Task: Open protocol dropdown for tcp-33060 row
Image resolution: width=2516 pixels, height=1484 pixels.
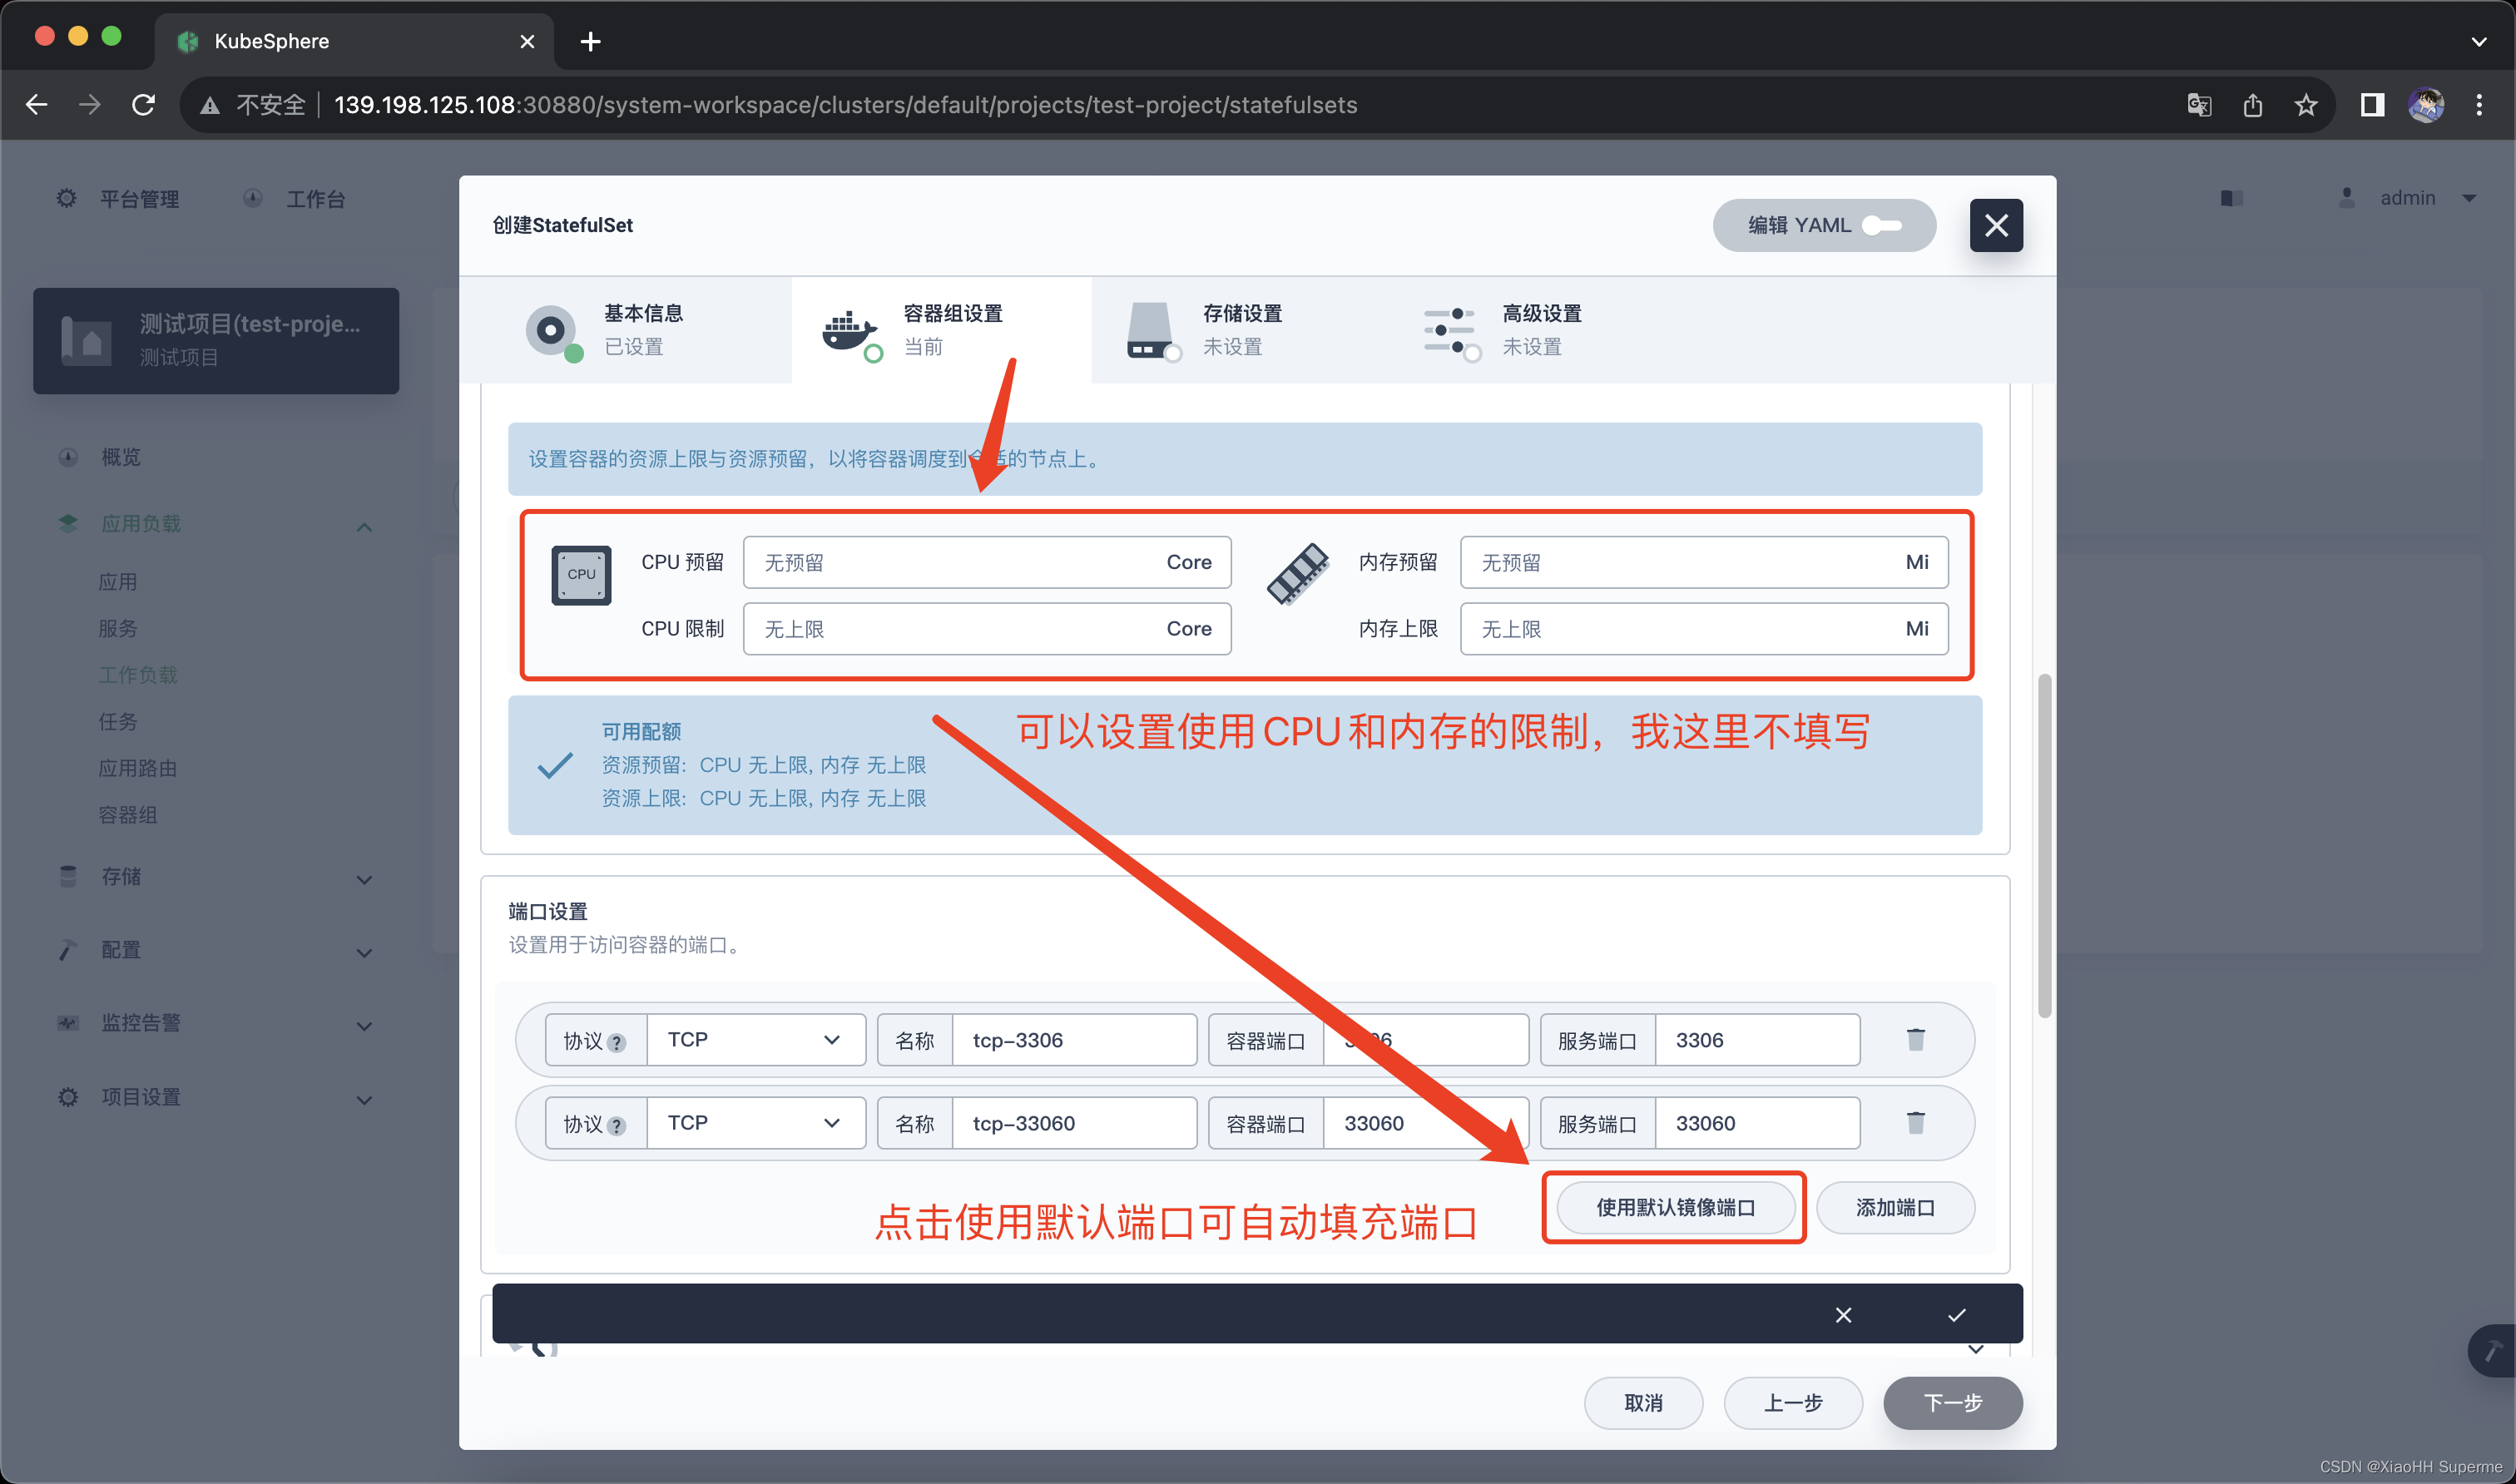Action: pyautogui.click(x=755, y=1123)
